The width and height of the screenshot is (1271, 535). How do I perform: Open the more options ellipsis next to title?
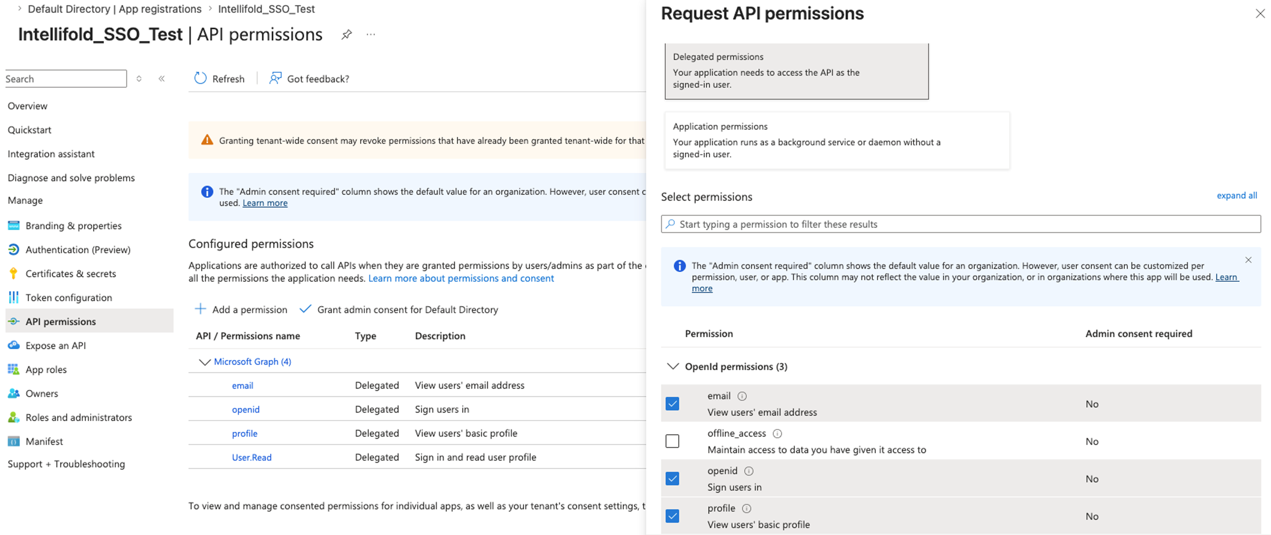(371, 34)
